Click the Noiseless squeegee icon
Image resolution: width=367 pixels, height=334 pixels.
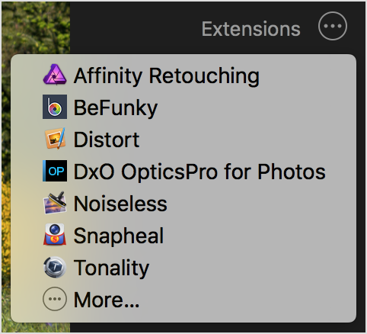click(x=55, y=203)
